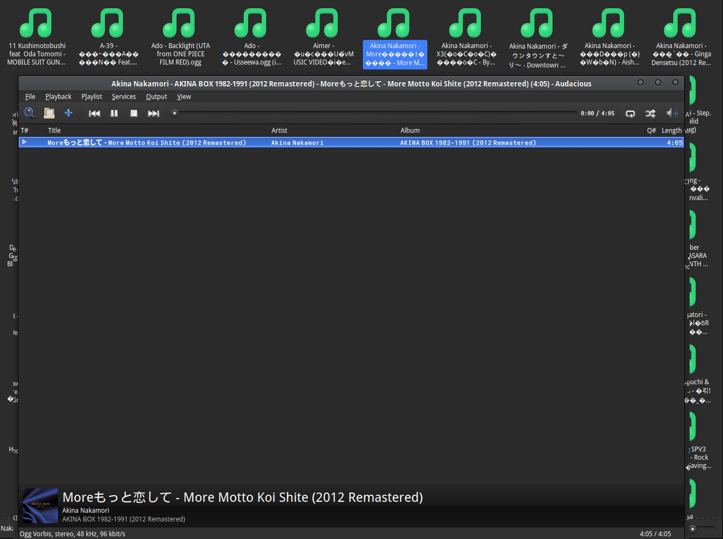Stop playback with the square button
The width and height of the screenshot is (723, 539).
(x=134, y=113)
